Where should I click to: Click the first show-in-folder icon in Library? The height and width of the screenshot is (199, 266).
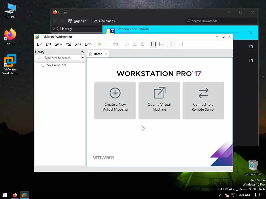pos(251,47)
